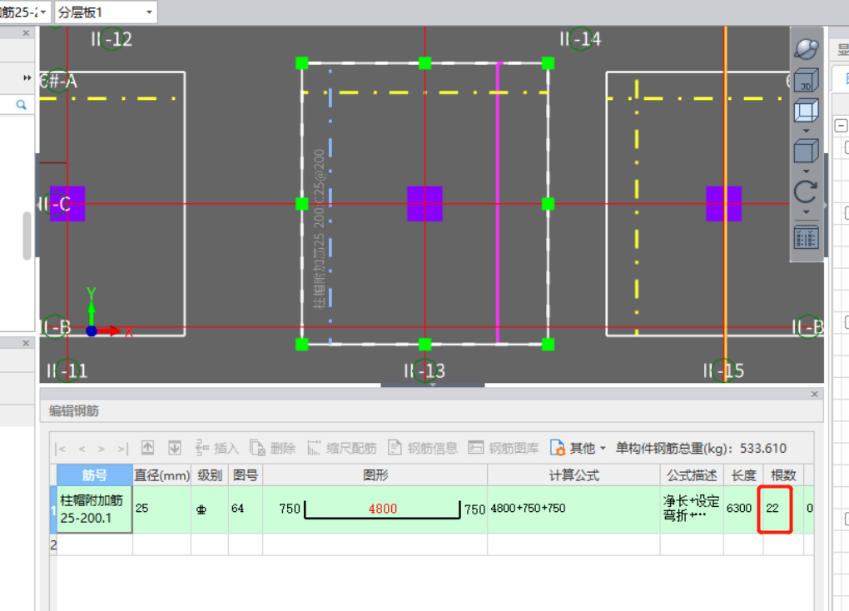Click the 级别 column header
The image size is (849, 611).
210,475
